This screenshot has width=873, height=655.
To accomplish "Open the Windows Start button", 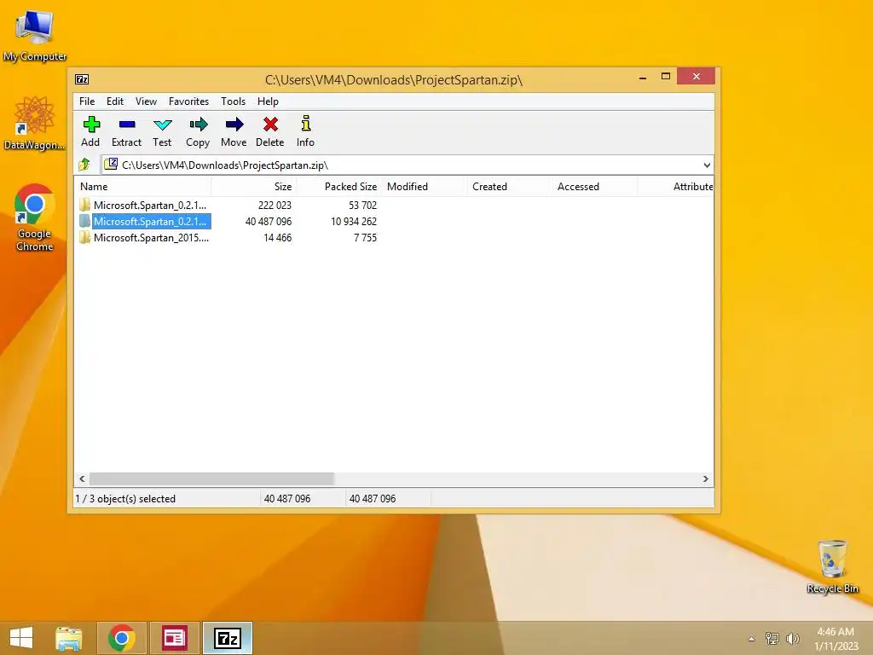I will coord(21,638).
